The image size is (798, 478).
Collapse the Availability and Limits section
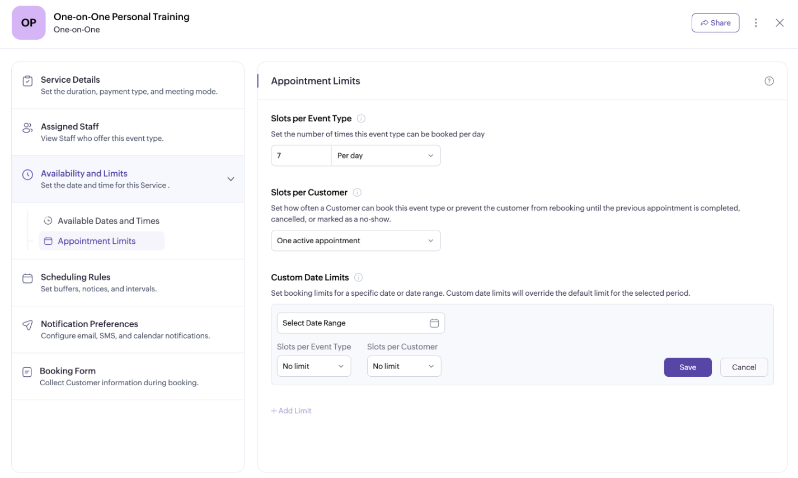click(x=231, y=179)
